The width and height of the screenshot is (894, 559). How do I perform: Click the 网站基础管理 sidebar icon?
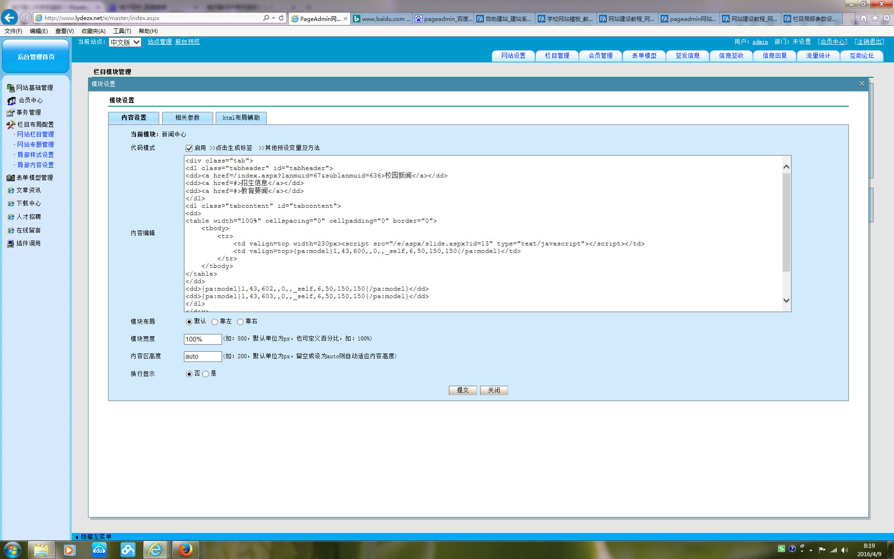[x=10, y=88]
